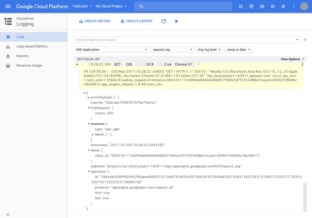
Task: Collapse the sidebar with bottom arrow
Action: 8,215
